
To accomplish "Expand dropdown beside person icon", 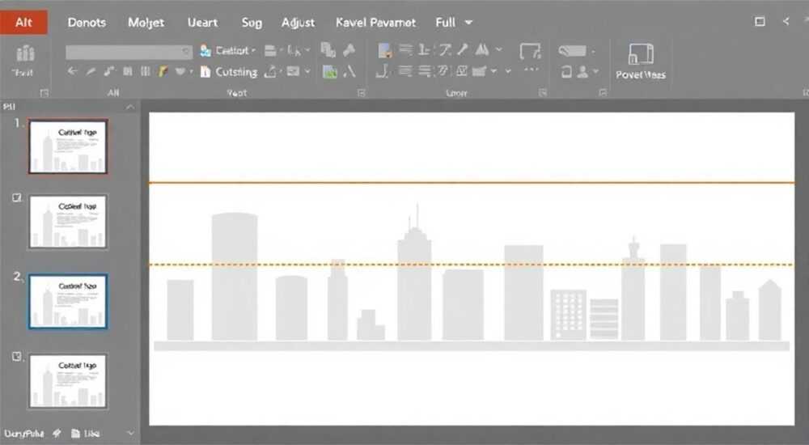I will coord(596,72).
